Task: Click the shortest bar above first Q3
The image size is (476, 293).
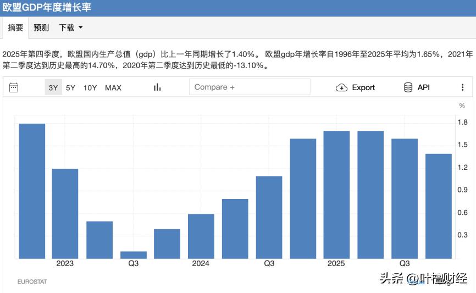Action: (134, 255)
